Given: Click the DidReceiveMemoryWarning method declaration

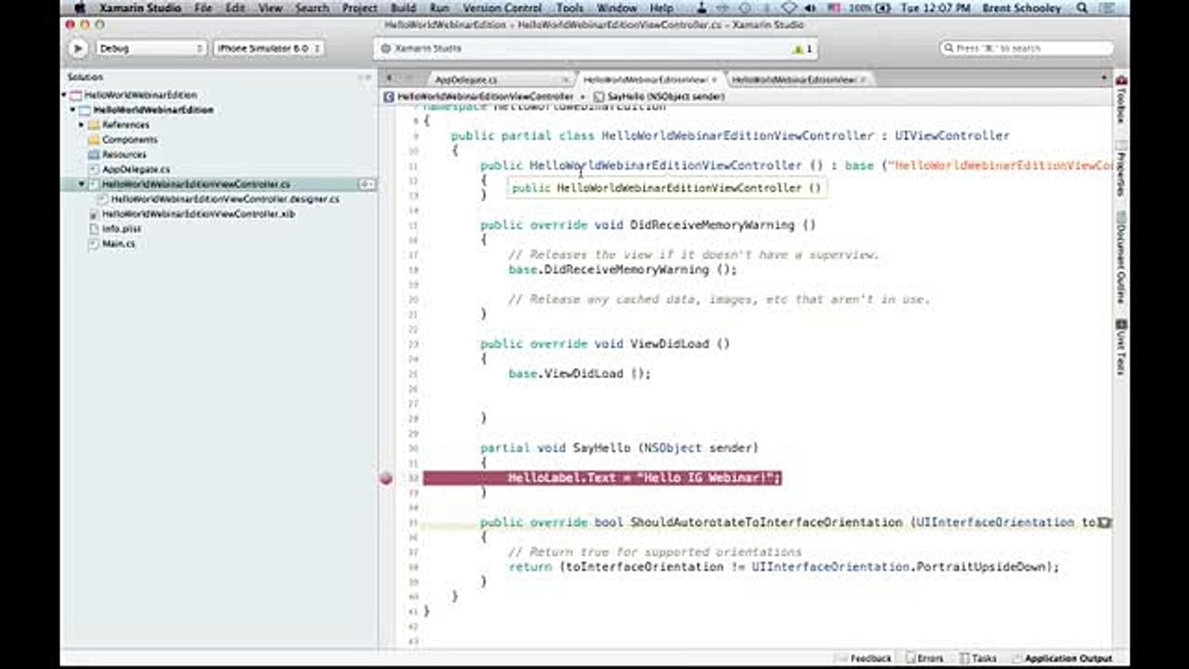Looking at the screenshot, I should (x=648, y=225).
